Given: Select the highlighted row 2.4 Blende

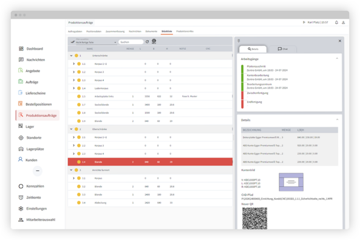Looking at the screenshot, I should coord(150,162).
